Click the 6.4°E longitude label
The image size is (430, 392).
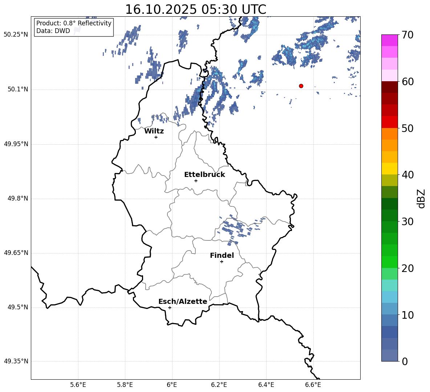(266, 385)
